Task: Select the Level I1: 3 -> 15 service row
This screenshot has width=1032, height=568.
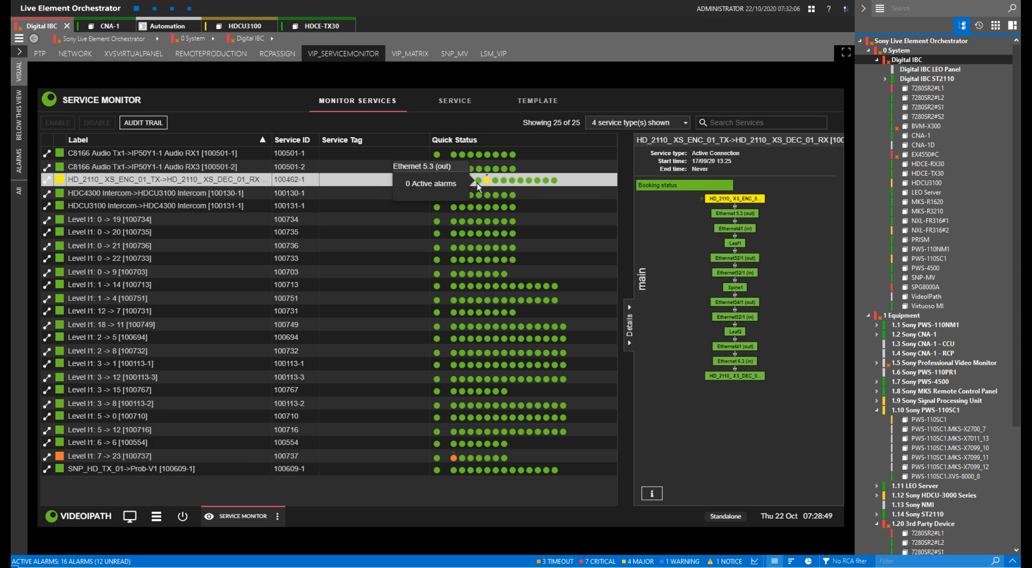Action: point(329,390)
